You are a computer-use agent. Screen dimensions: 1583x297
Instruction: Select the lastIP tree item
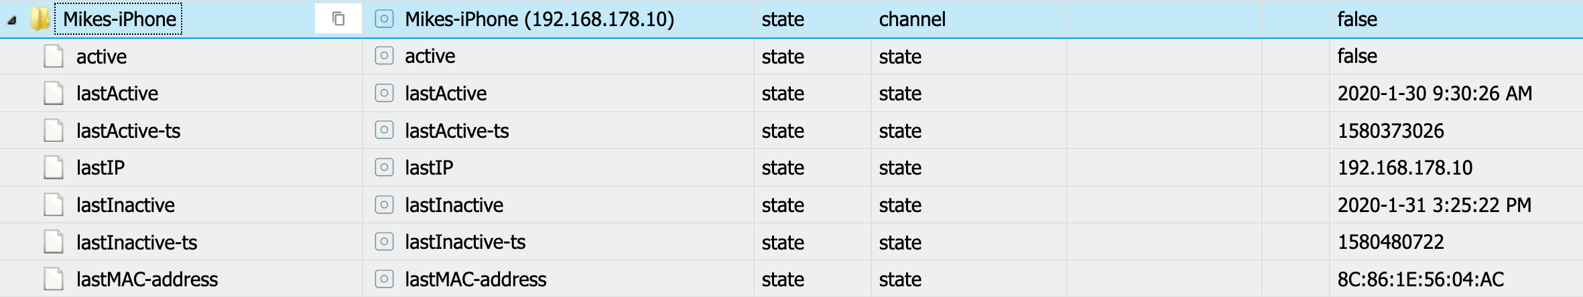point(101,168)
